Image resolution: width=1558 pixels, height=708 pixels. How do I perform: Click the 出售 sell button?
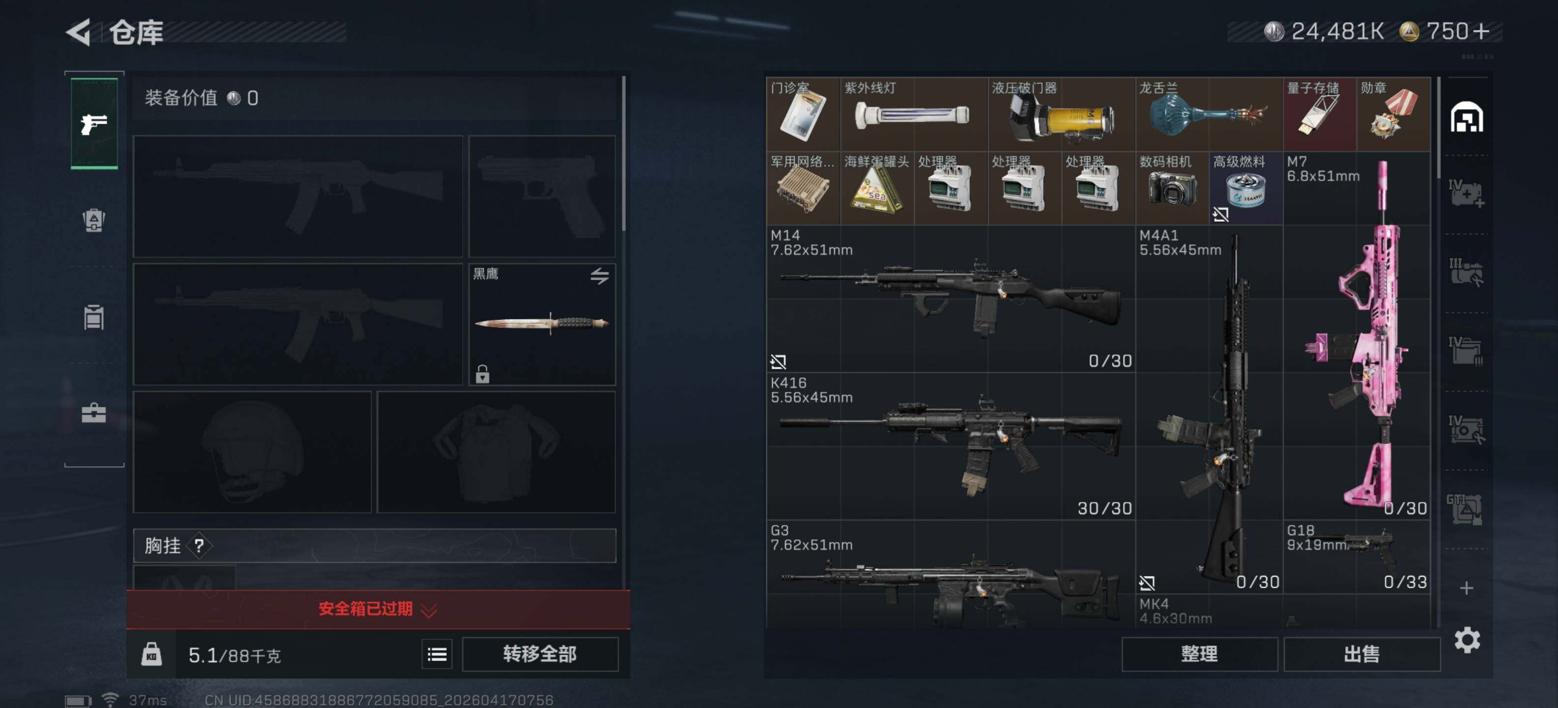[x=1361, y=654]
